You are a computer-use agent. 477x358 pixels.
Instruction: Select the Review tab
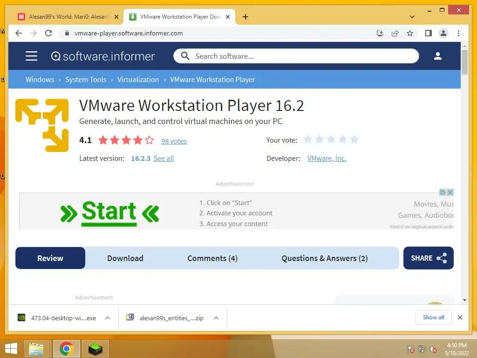pyautogui.click(x=50, y=258)
